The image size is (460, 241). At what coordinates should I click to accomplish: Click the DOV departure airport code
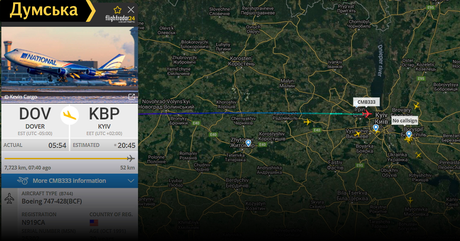tap(35, 114)
